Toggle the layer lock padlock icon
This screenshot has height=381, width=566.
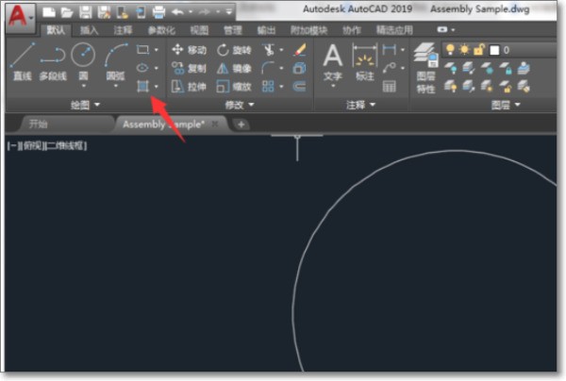pyautogui.click(x=476, y=48)
